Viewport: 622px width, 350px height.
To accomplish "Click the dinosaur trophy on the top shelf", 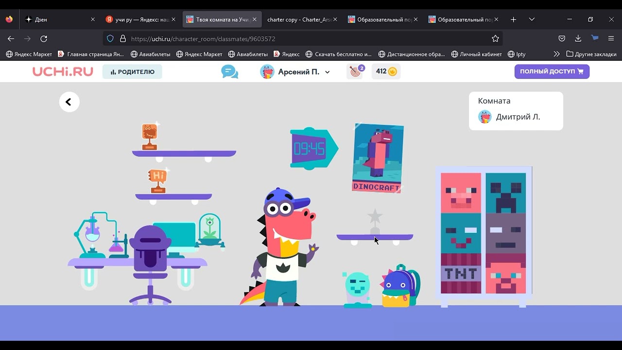I will tap(150, 136).
